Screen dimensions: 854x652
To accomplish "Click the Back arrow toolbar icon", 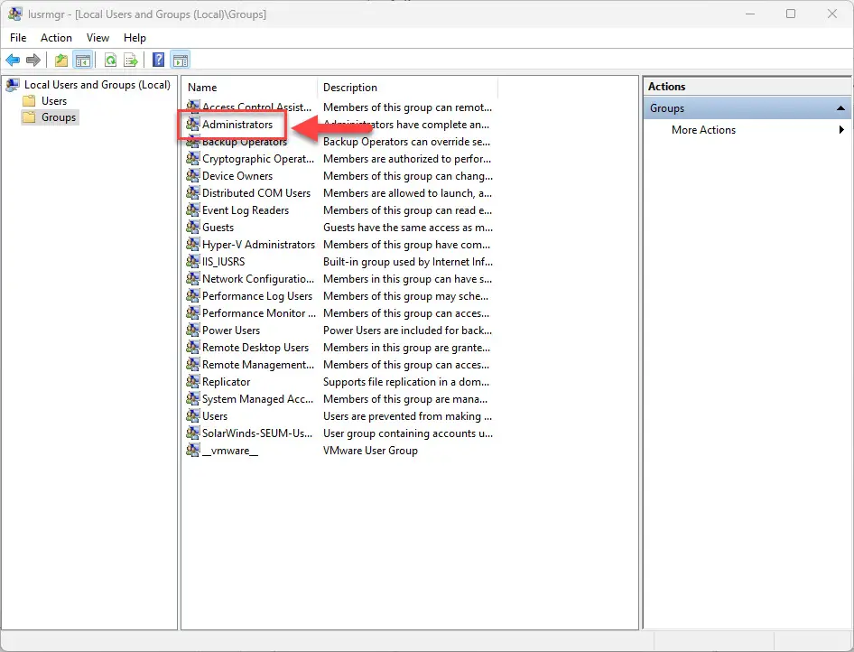I will pyautogui.click(x=13, y=60).
